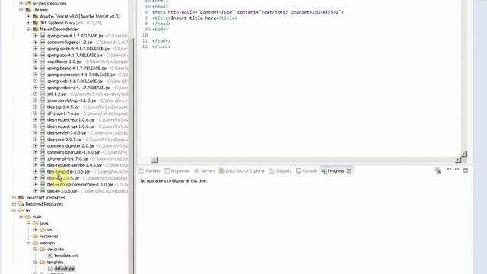The image size is (487, 274).
Task: Select the template folder under webapp
Action: [x=55, y=262]
